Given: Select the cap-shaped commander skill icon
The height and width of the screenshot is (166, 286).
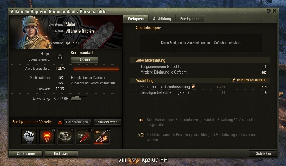Looking at the screenshot, I should (65, 136).
